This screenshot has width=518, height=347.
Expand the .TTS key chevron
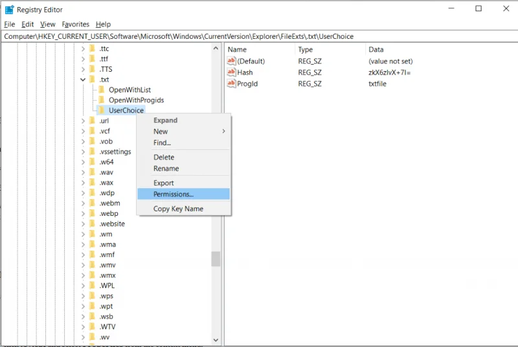tap(83, 69)
